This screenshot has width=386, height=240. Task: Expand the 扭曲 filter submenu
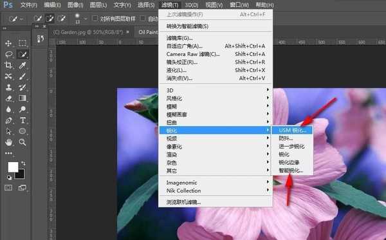click(216, 122)
